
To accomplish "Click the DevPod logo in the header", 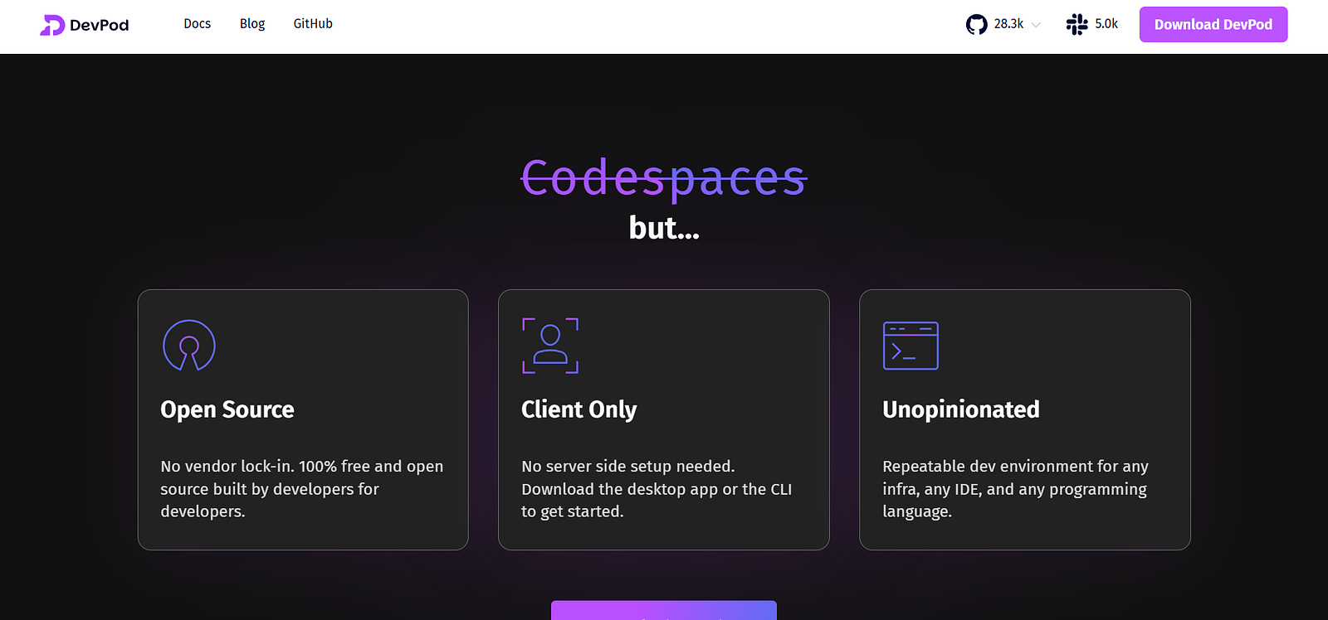I will click(x=85, y=25).
